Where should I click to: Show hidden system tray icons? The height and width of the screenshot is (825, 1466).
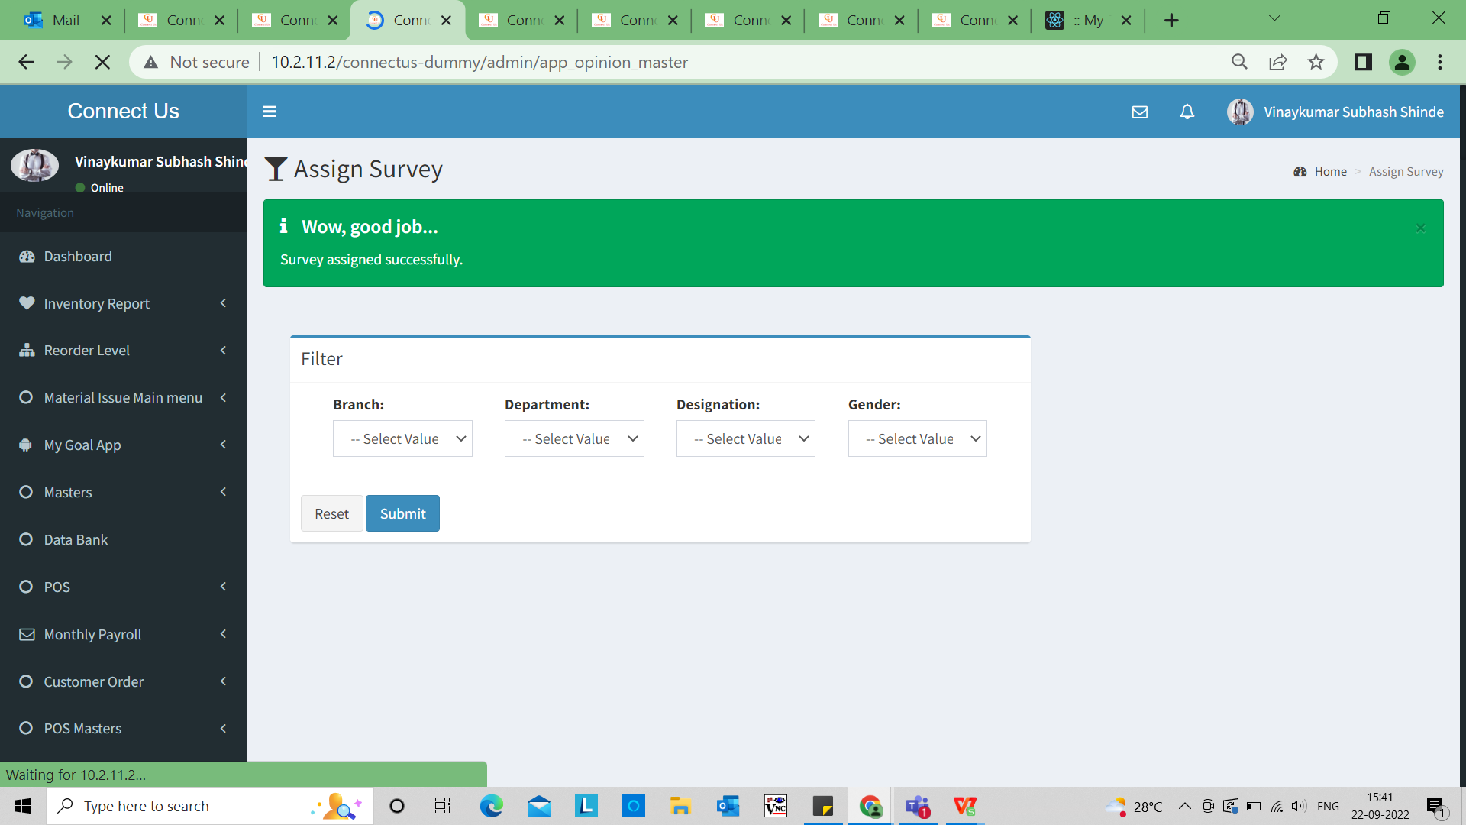pos(1184,806)
